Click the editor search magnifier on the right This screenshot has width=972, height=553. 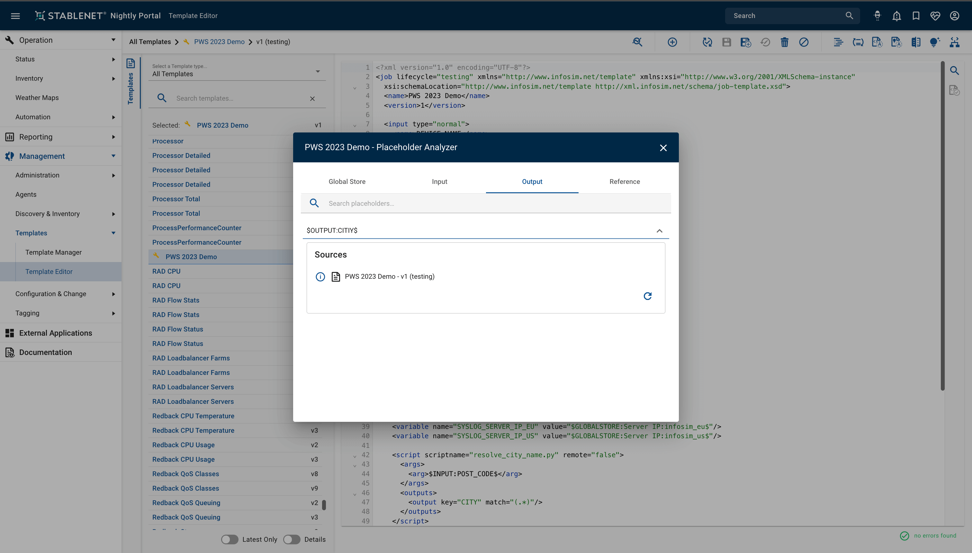(955, 71)
